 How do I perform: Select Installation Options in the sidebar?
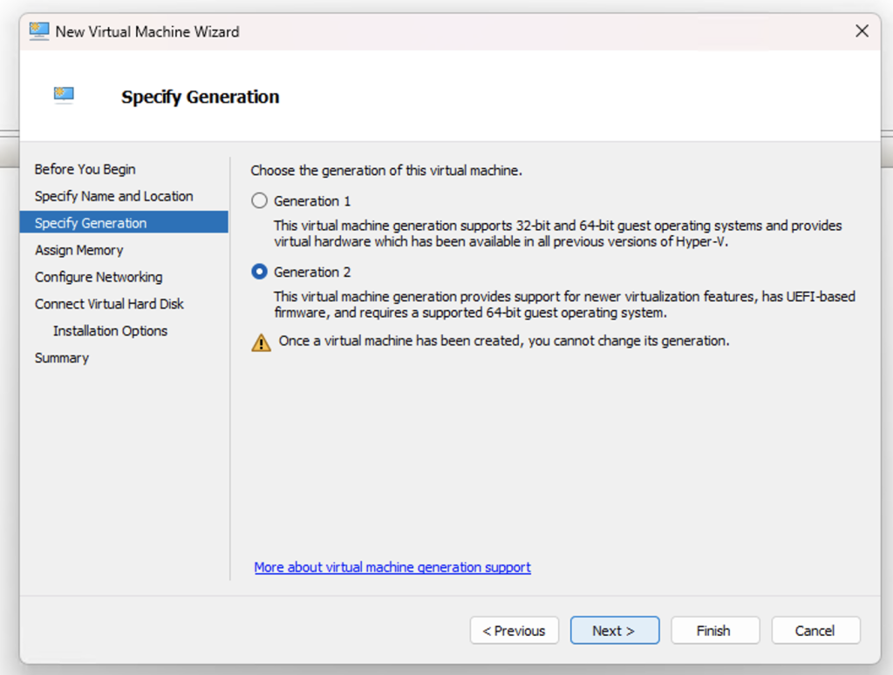(x=110, y=331)
